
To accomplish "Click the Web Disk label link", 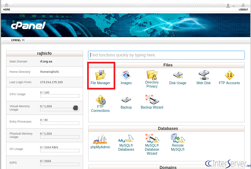I will coord(204,83).
